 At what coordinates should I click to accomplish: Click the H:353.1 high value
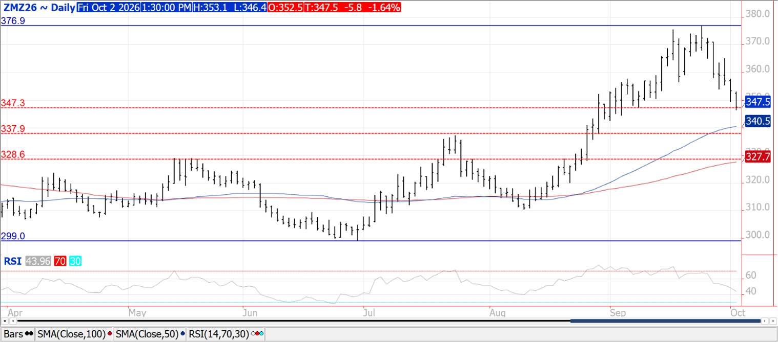[210, 8]
